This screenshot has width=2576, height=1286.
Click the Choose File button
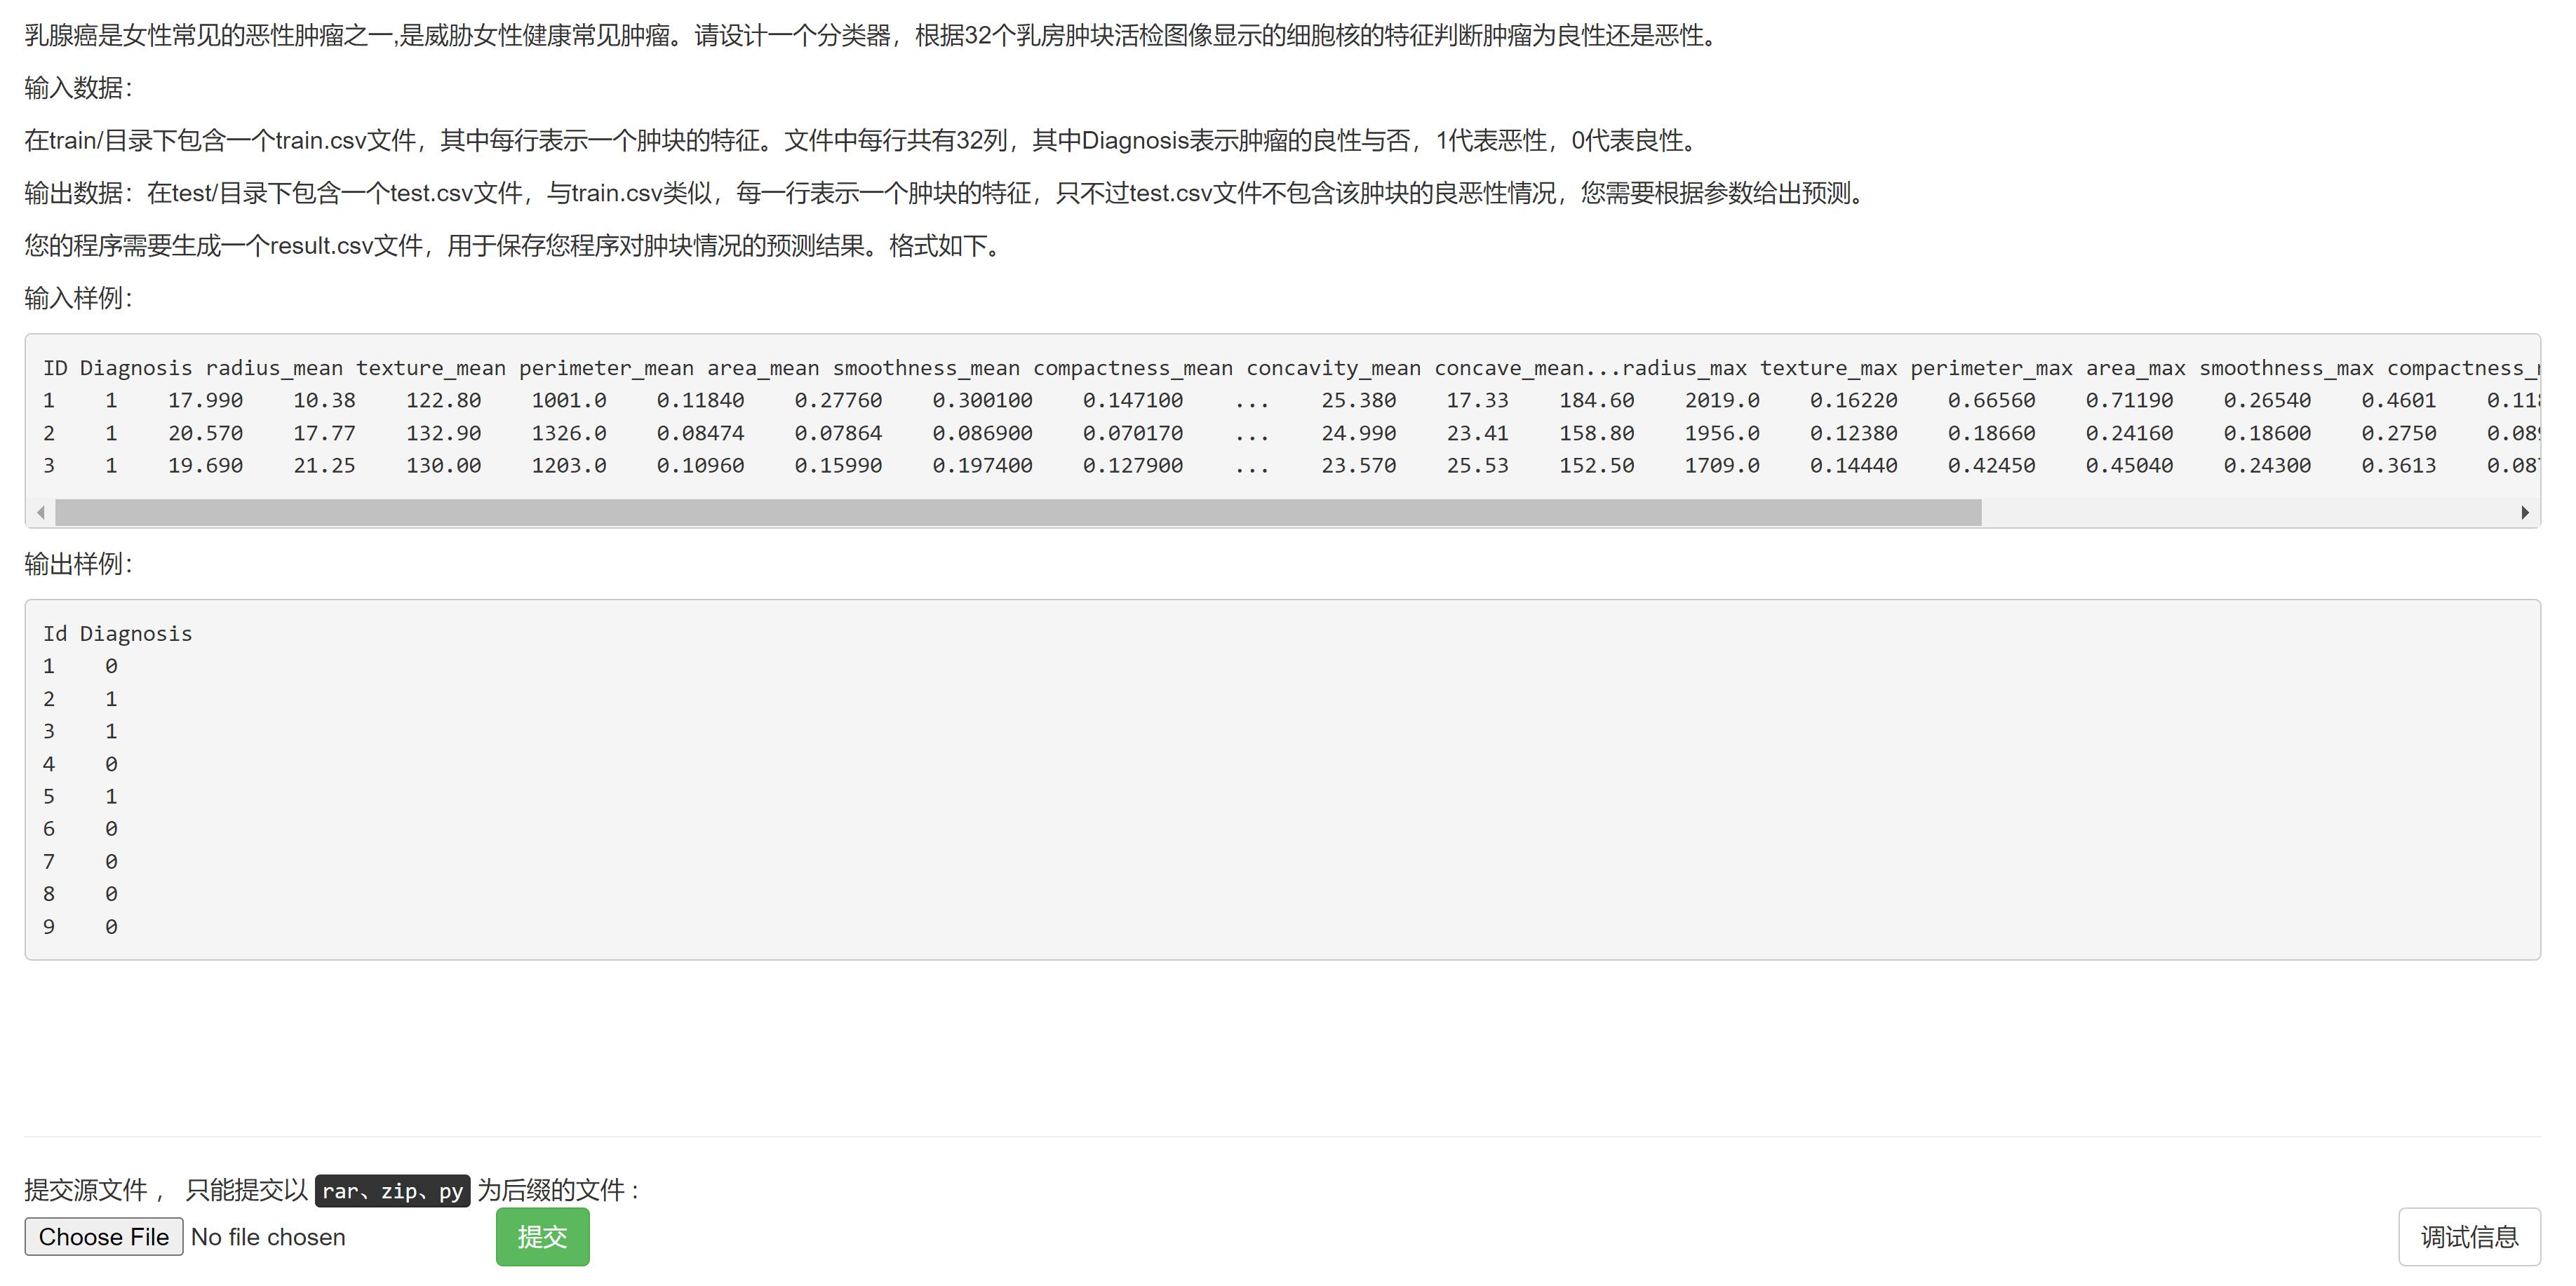coord(103,1236)
